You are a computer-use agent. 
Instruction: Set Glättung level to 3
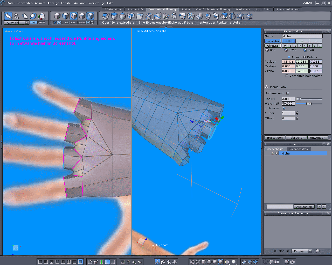(300, 46)
